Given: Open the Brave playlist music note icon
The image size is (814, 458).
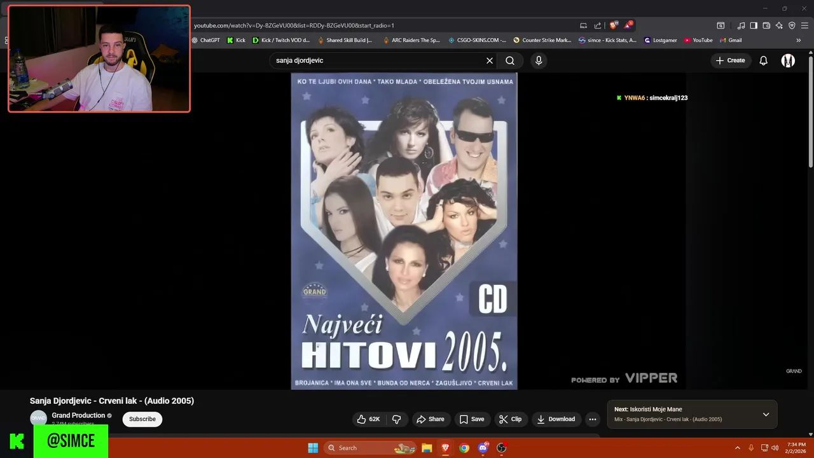Looking at the screenshot, I should (741, 25).
